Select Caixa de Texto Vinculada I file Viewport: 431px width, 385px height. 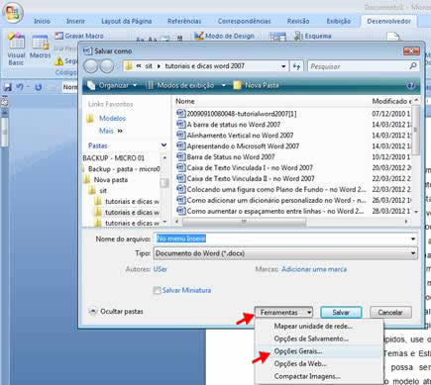[250, 168]
